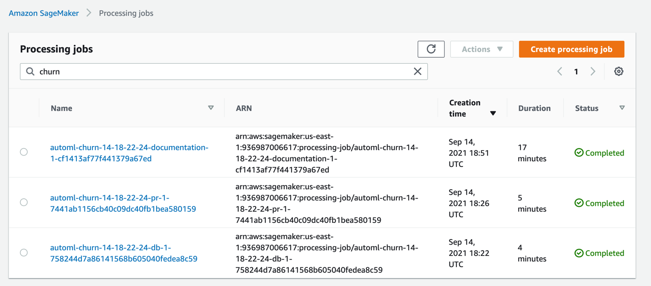Open the Actions dropdown menu
This screenshot has width=651, height=286.
pyautogui.click(x=481, y=49)
